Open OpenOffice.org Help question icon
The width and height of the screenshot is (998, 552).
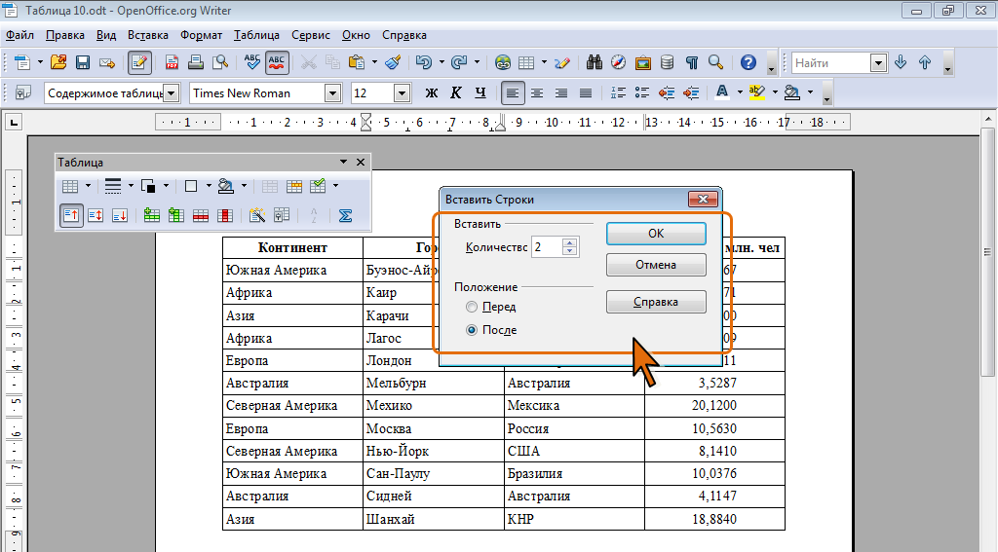748,62
